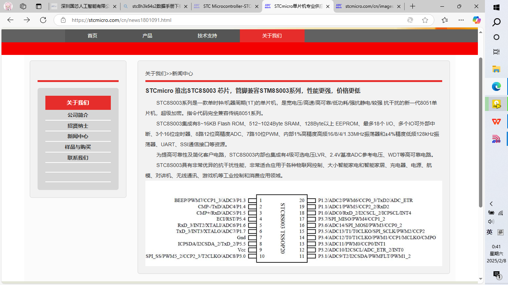Open the yellow video player taskbar app
Image resolution: width=508 pixels, height=285 pixels.
(x=496, y=104)
